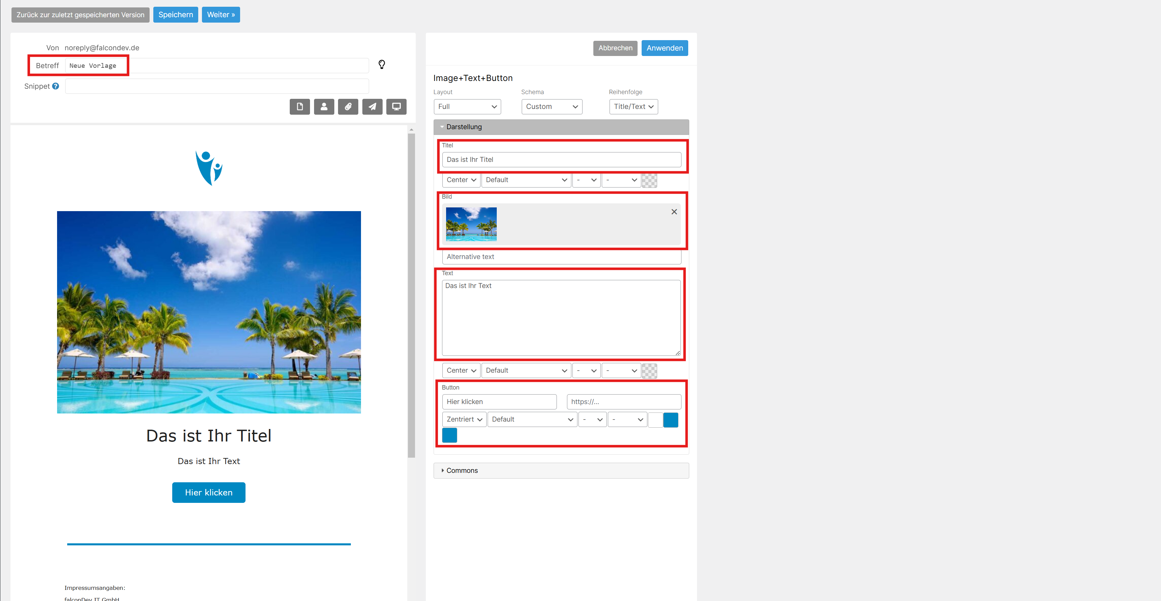Click the Titel transparent color swatch
Screen dimensions: 1161x601
tap(649, 180)
